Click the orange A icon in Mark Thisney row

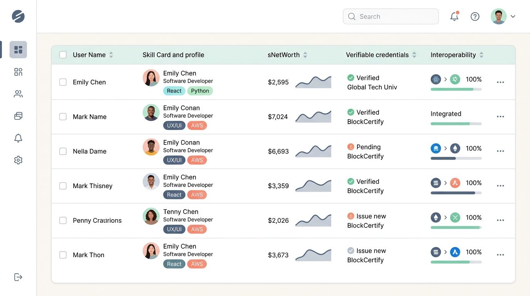[455, 183]
